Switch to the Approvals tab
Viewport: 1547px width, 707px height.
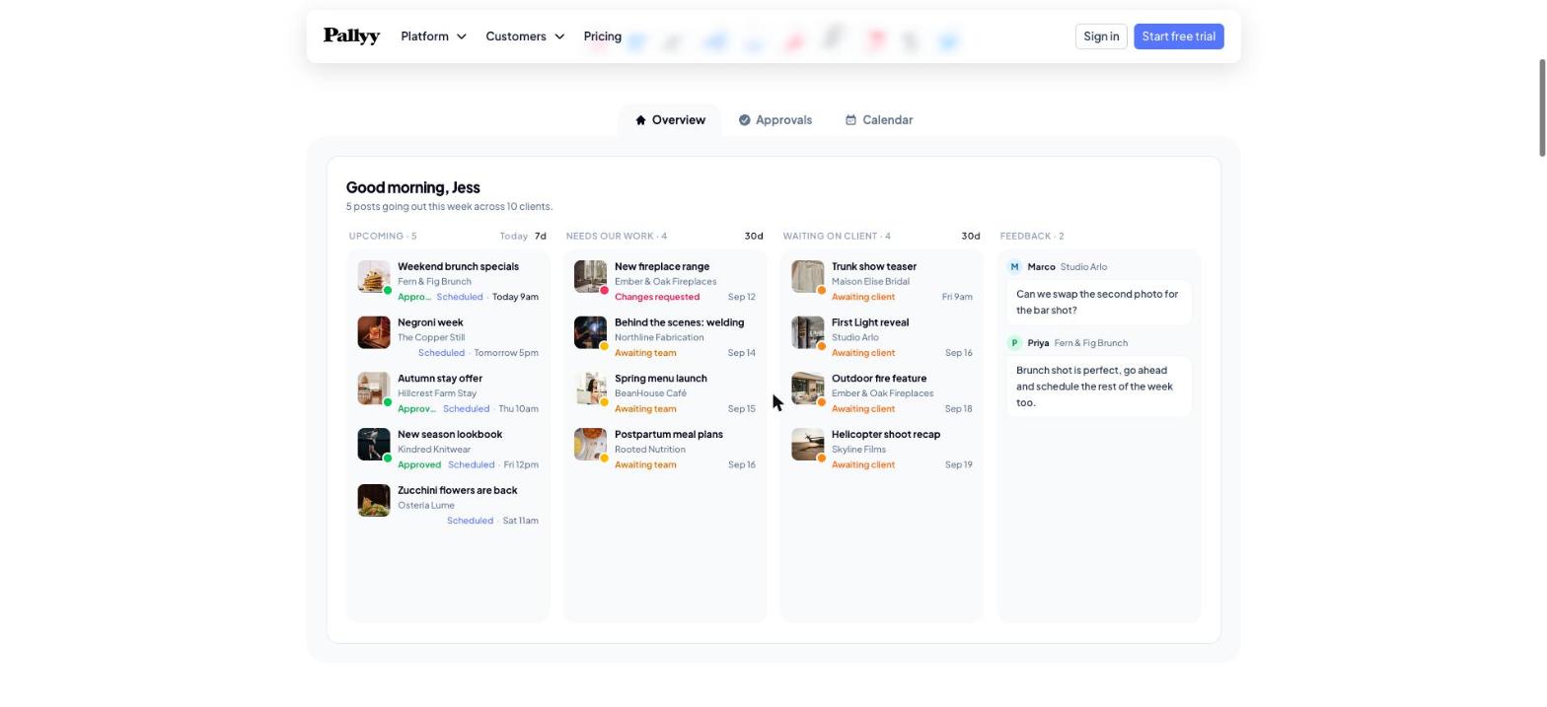pos(775,120)
